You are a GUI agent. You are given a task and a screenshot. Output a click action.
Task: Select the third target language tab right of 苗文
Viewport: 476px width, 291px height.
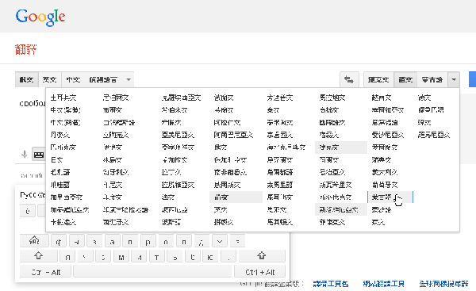click(x=432, y=80)
